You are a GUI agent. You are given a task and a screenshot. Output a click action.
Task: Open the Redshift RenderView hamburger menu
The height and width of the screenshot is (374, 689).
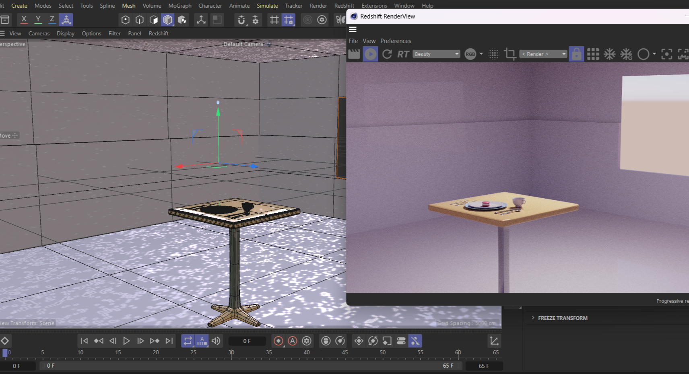pyautogui.click(x=353, y=29)
